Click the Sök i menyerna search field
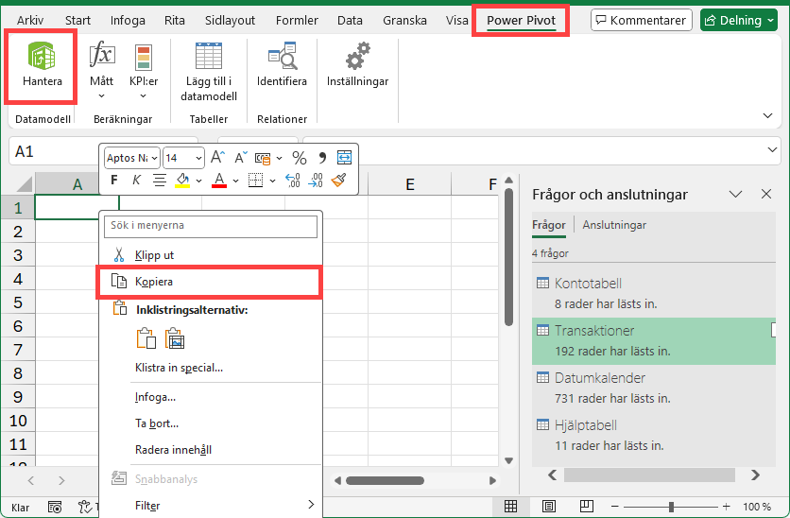The image size is (790, 518). point(211,226)
